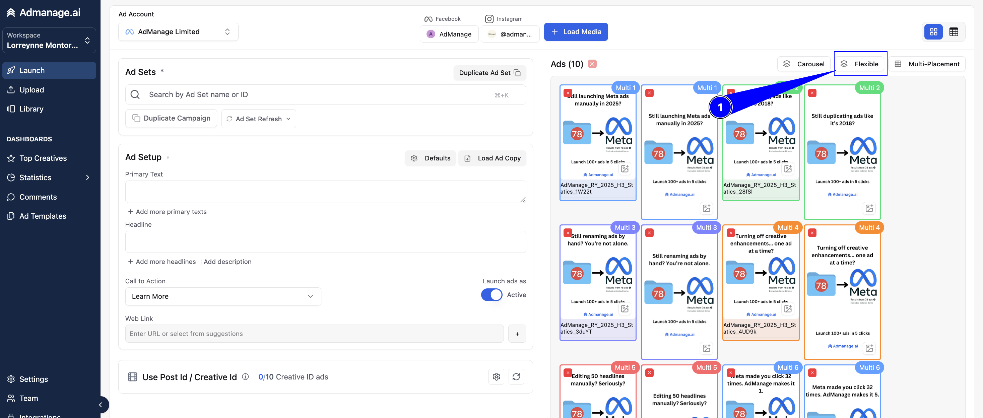
Task: Replace image on AdManage_RY_2025_H3_Statics_3duYT ad
Action: [x=625, y=308]
